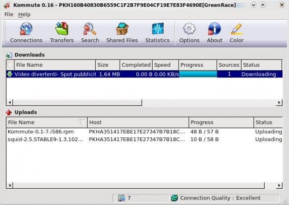Open the File menu
Viewport: 289px width, 205px height.
pyautogui.click(x=9, y=14)
